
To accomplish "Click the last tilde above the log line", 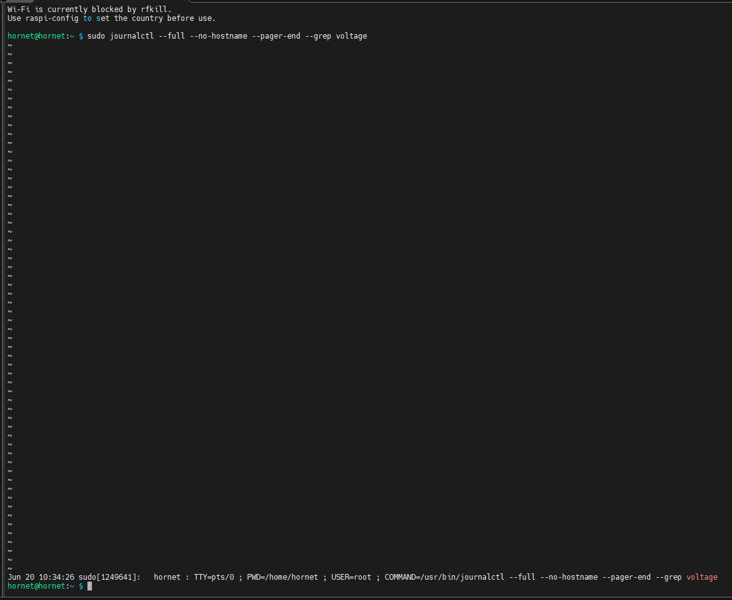I will click(x=10, y=568).
